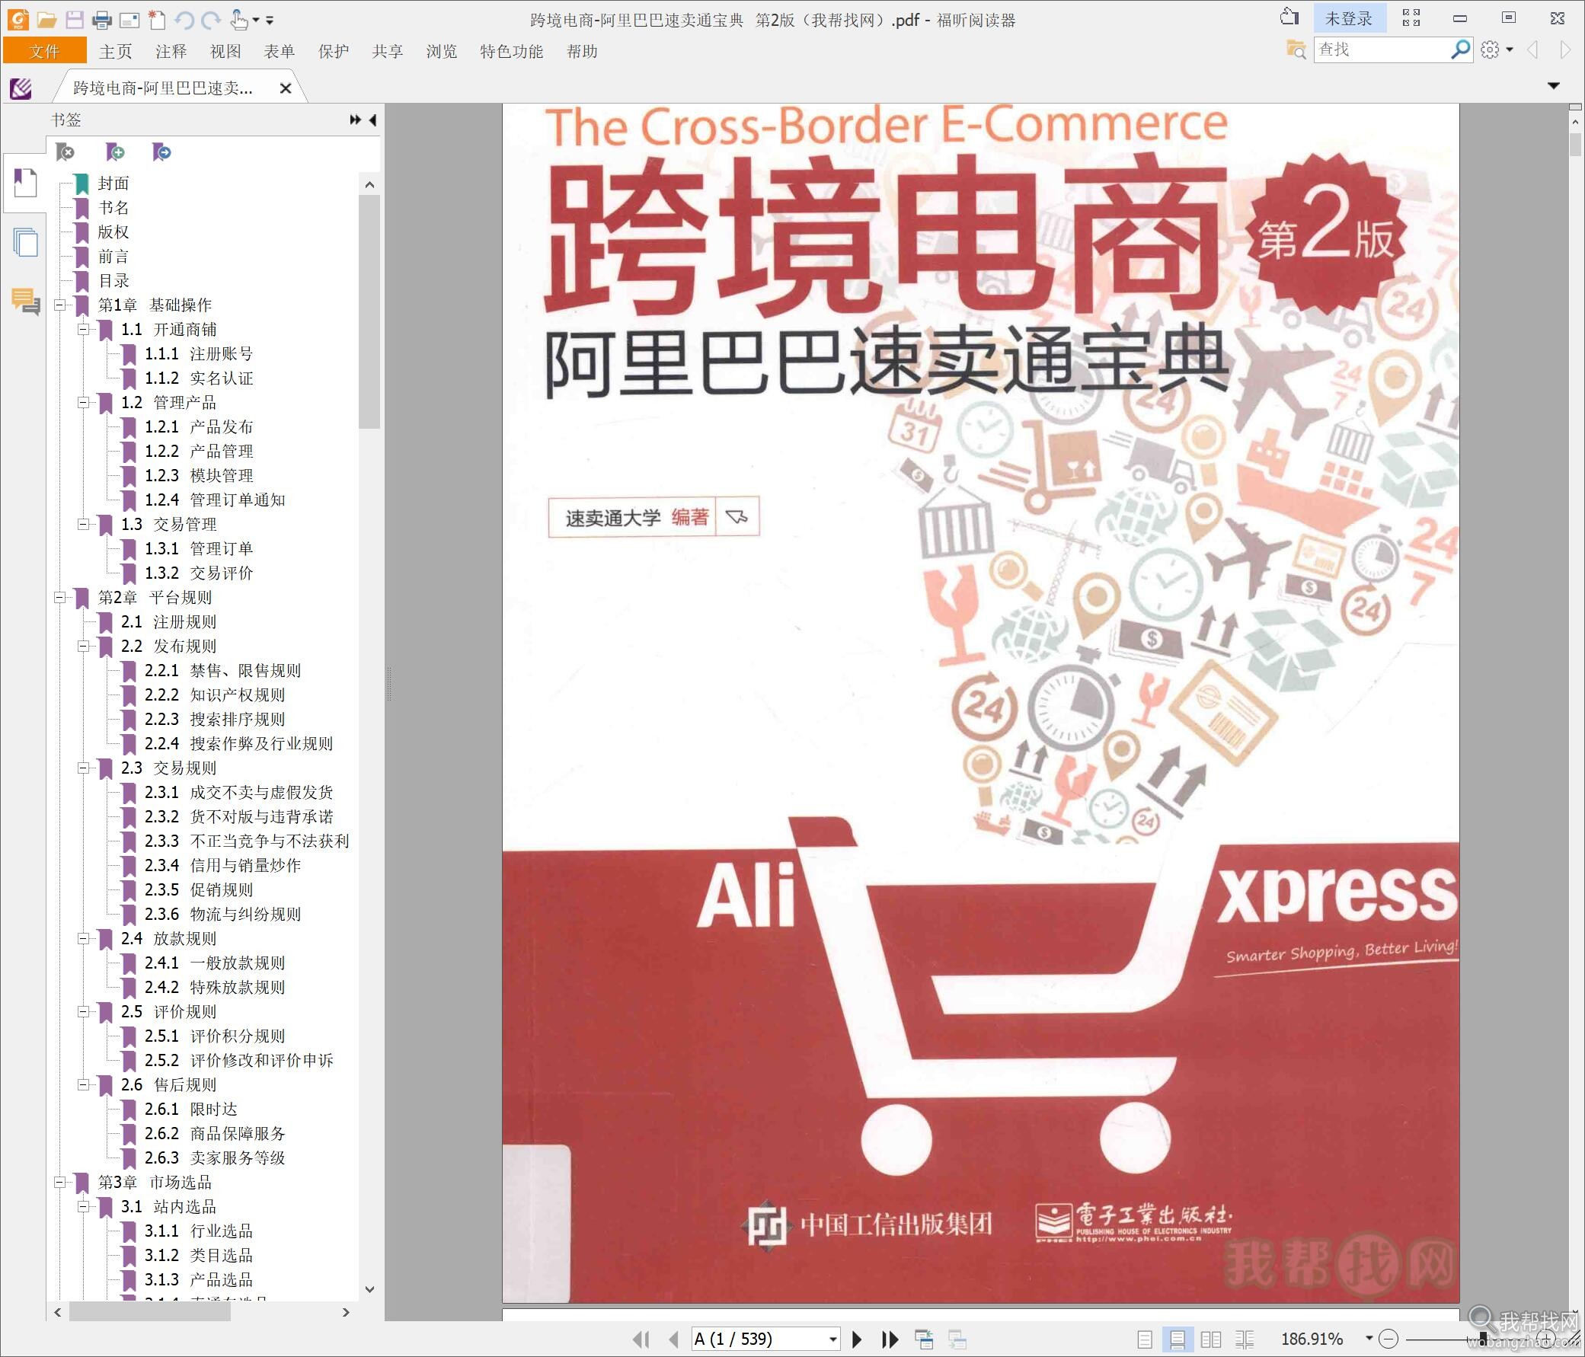The width and height of the screenshot is (1585, 1357).
Task: Expand the bookmarks panel with double arrow
Action: coord(355,120)
